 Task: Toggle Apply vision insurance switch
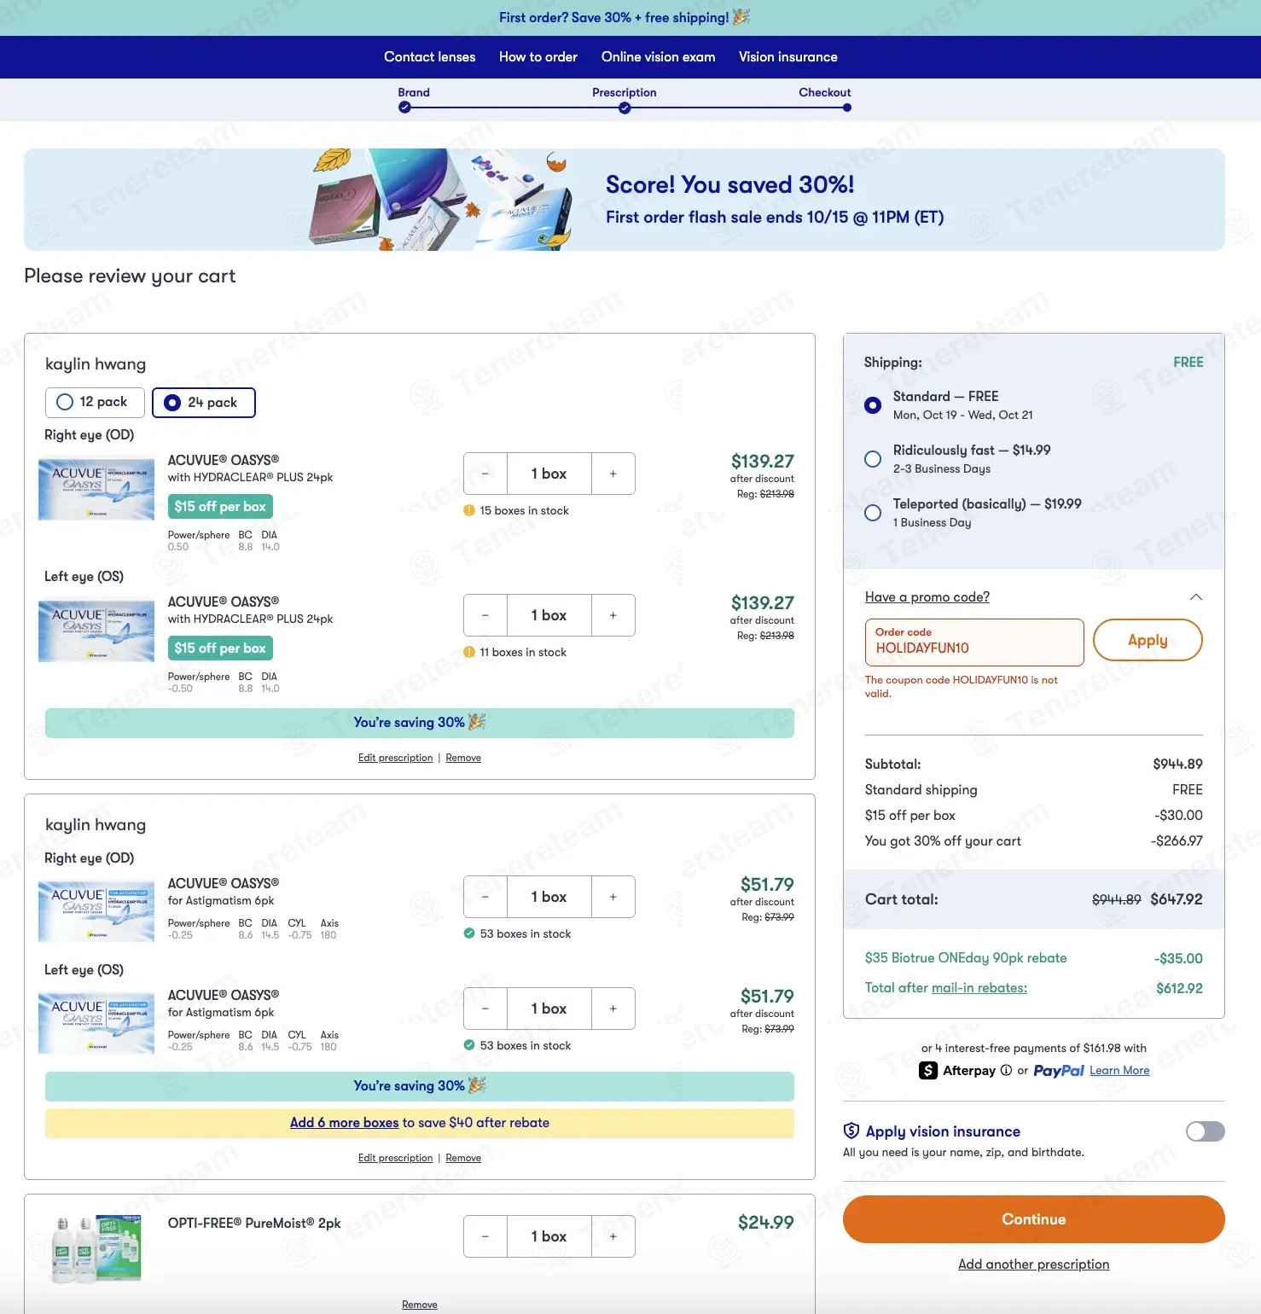pos(1205,1131)
